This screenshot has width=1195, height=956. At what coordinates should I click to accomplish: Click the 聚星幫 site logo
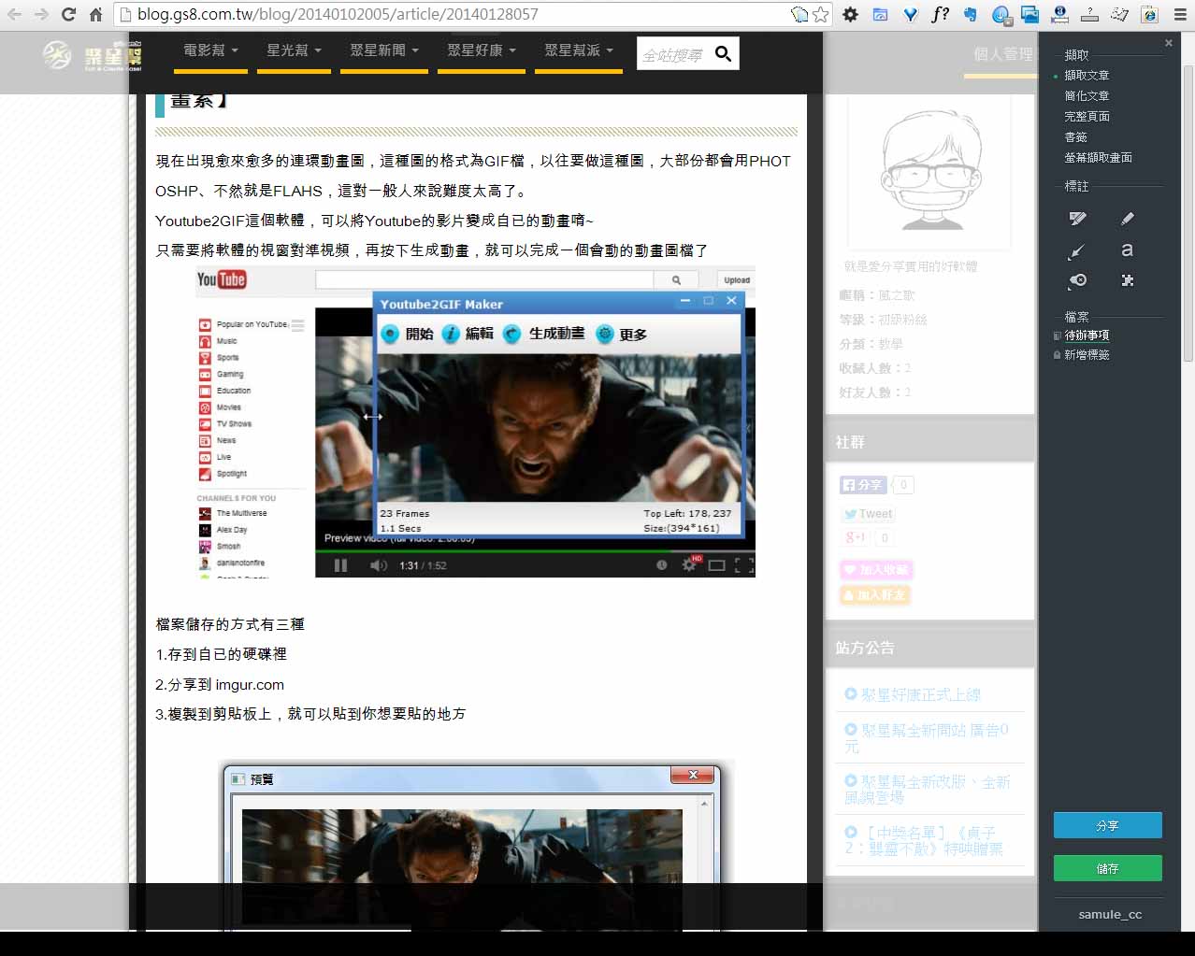tap(93, 55)
